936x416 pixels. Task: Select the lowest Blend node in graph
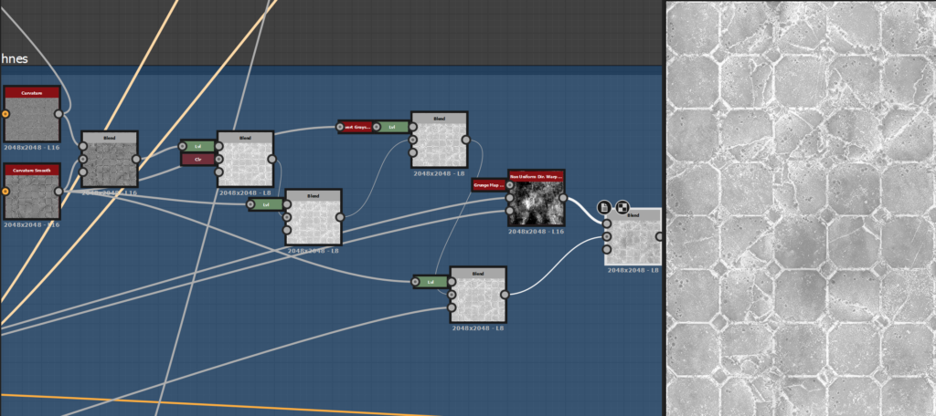pyautogui.click(x=478, y=295)
